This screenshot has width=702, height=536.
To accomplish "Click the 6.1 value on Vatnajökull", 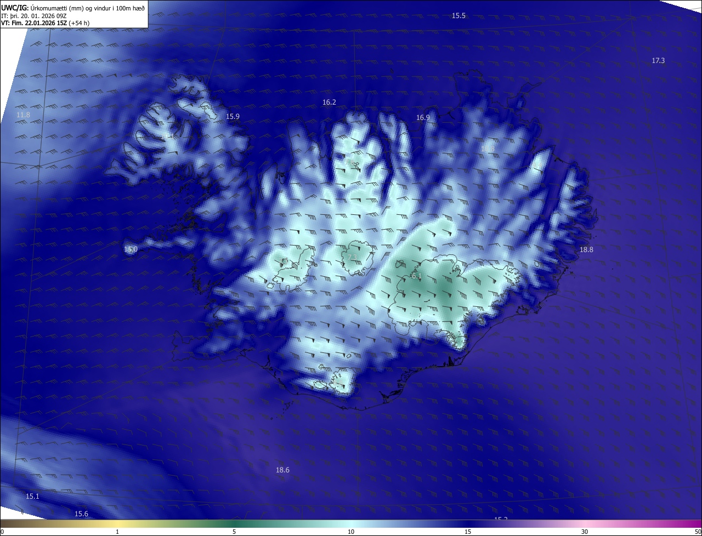I will click(416, 276).
